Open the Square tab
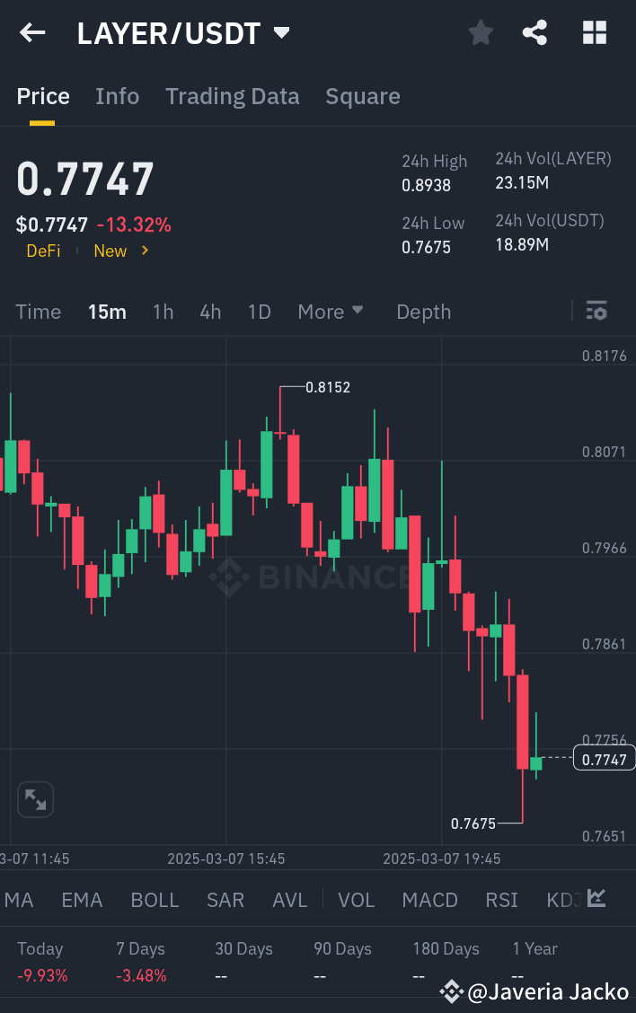This screenshot has height=1013, width=636. tap(363, 96)
